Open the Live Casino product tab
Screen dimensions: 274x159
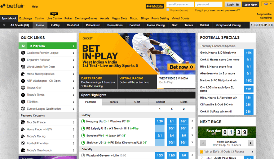pyautogui.click(x=54, y=18)
